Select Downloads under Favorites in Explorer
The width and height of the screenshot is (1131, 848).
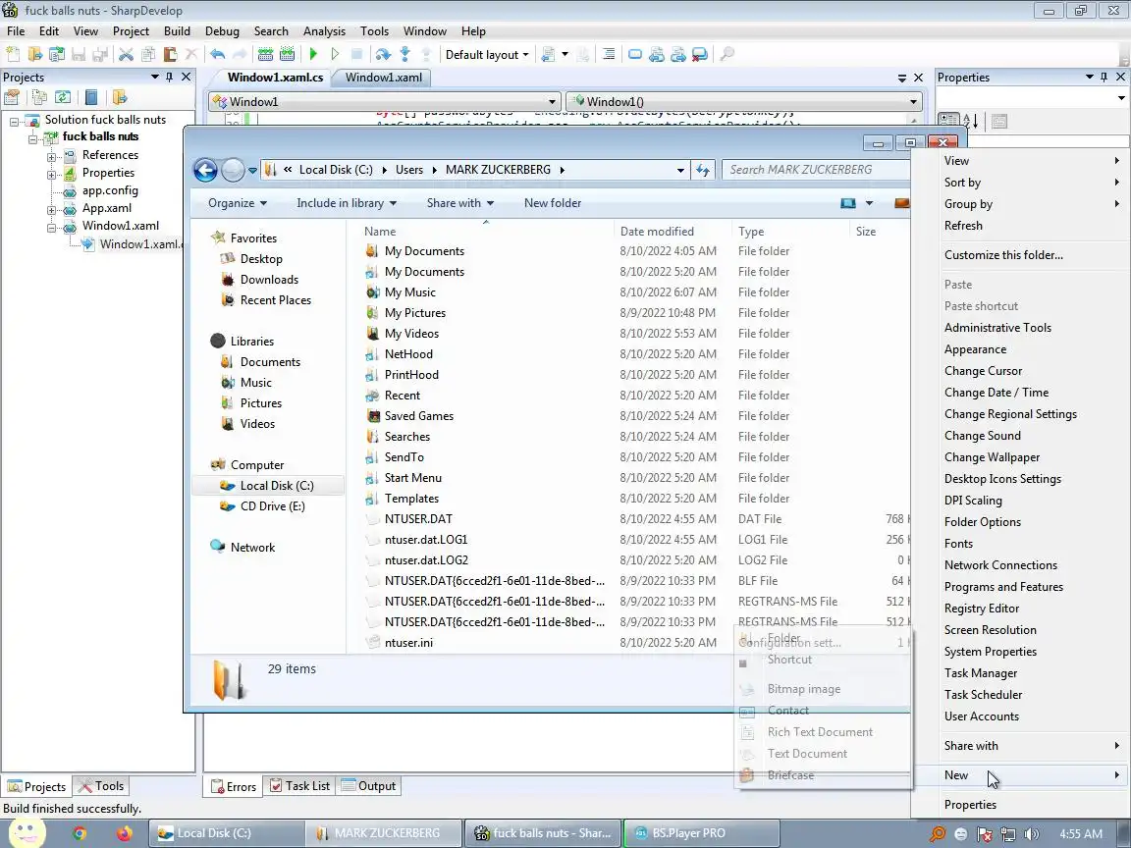point(269,280)
